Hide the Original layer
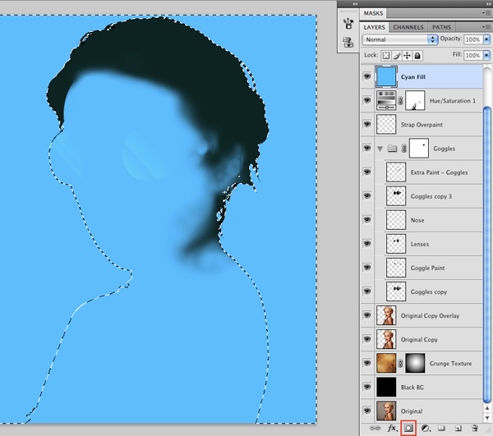The image size is (493, 436). pyautogui.click(x=367, y=411)
